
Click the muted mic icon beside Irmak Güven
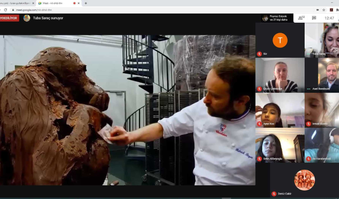coord(308,124)
